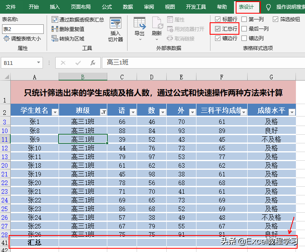Switch to the 表设计 (Table Design) tab
This screenshot has height=252, width=305.
[x=247, y=7]
